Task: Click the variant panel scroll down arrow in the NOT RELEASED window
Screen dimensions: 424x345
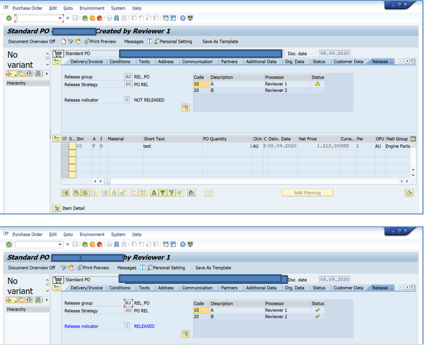Action: (47, 65)
